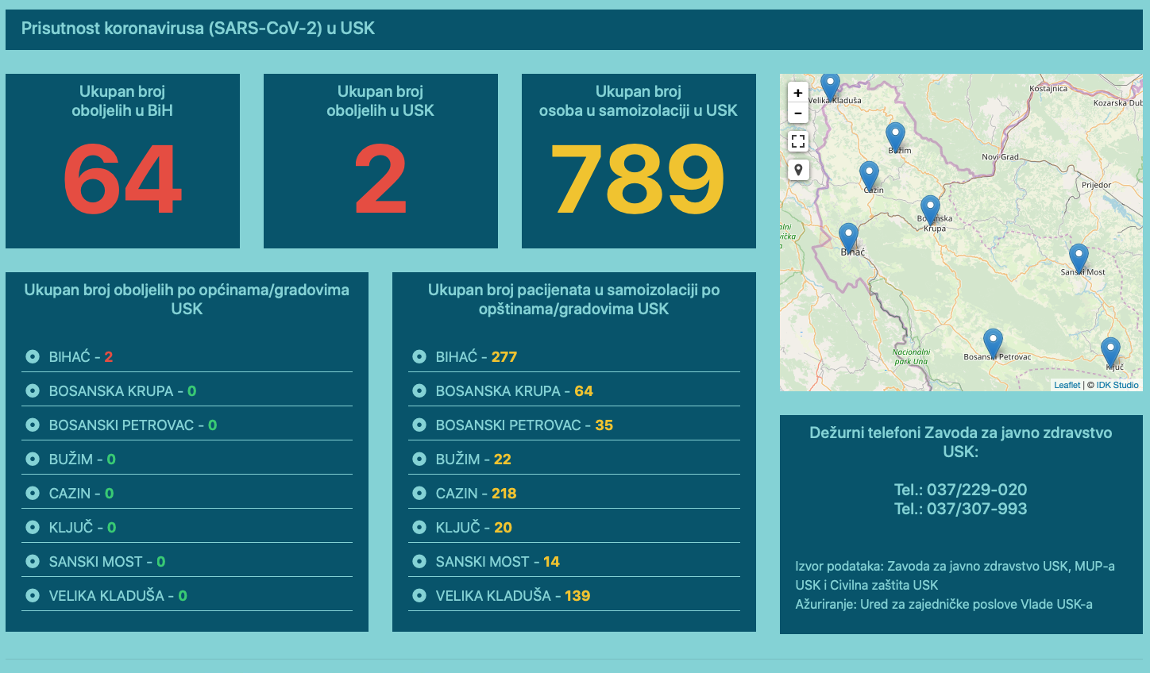The width and height of the screenshot is (1150, 673).
Task: Open the Ključ map marker
Action: pyautogui.click(x=1110, y=351)
